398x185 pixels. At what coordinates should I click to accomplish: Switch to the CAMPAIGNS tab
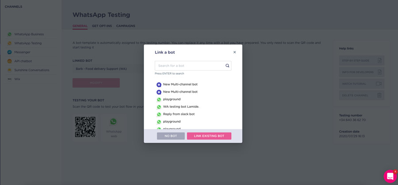(126, 26)
